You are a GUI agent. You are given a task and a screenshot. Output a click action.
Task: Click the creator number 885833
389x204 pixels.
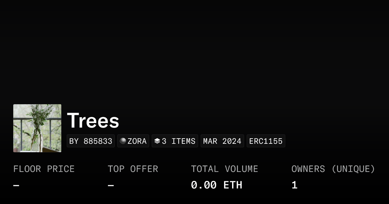[x=98, y=141]
